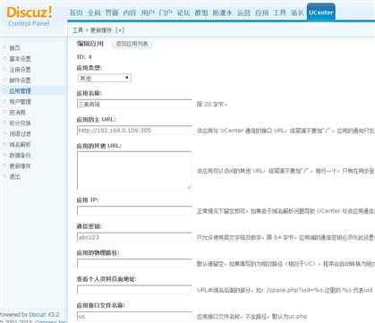
Task: Open 积分兑换 in the sidebar
Action: [20, 123]
